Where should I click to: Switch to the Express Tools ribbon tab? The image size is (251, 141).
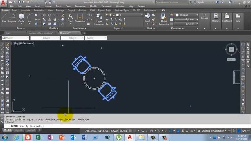[105, 10]
